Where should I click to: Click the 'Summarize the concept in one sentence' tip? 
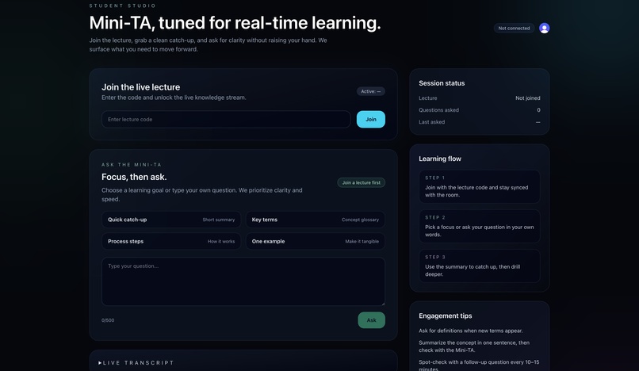click(x=474, y=346)
